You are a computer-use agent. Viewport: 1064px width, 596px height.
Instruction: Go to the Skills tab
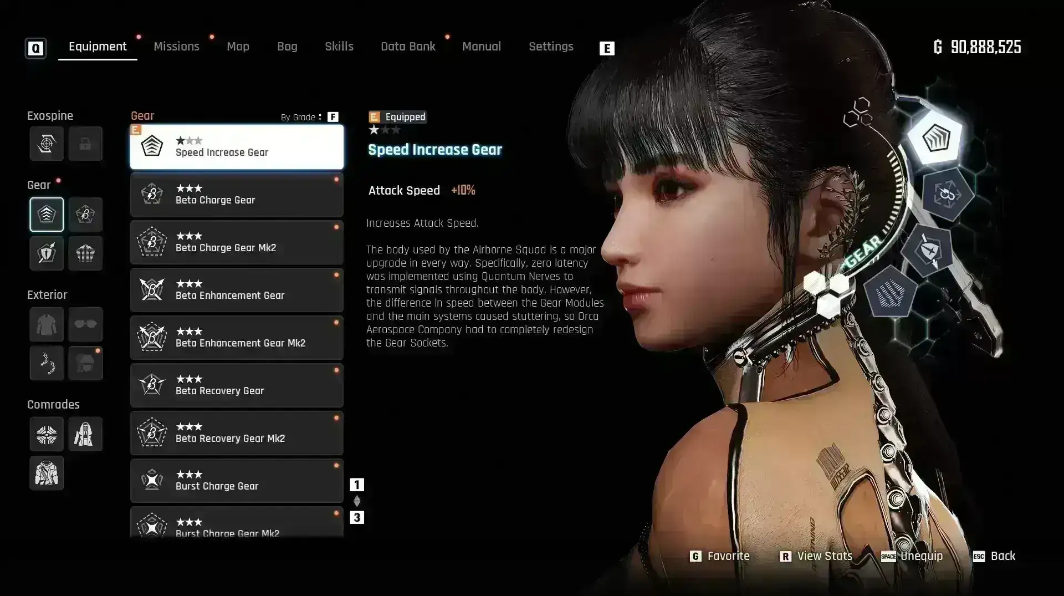[339, 47]
